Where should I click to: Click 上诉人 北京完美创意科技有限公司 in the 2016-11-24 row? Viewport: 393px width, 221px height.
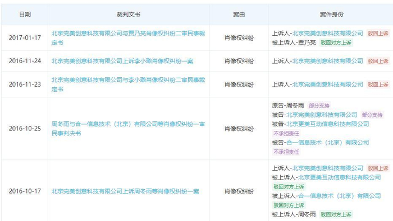pyautogui.click(x=327, y=61)
